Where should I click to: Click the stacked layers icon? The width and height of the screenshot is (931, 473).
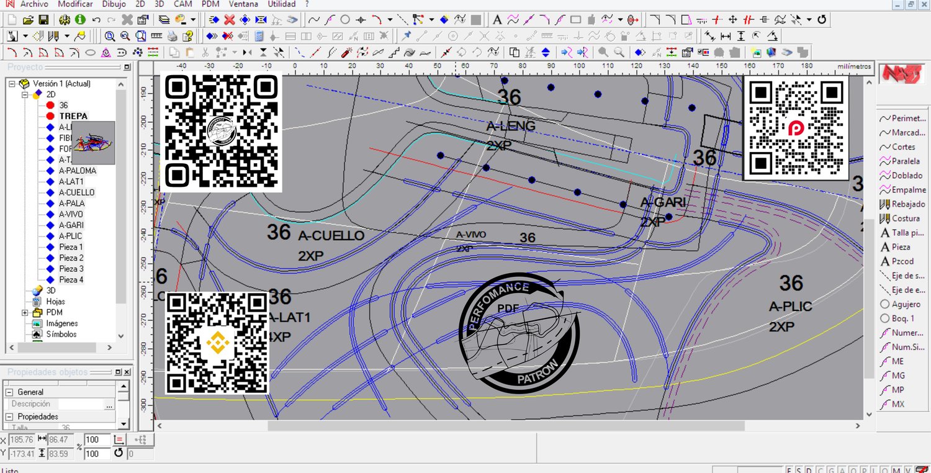click(164, 20)
